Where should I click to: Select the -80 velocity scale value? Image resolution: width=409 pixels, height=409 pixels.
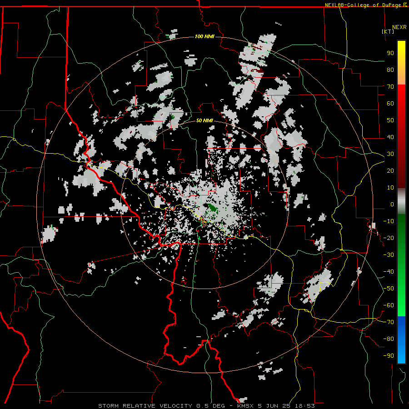pos(389,339)
